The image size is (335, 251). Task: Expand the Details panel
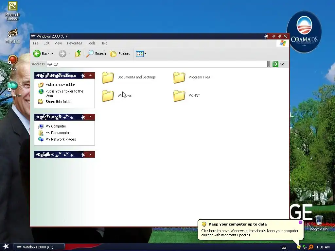point(90,155)
